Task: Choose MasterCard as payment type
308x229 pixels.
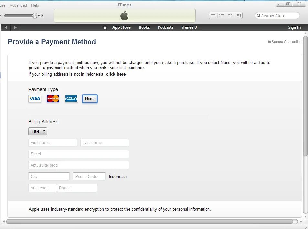Action: (53, 99)
